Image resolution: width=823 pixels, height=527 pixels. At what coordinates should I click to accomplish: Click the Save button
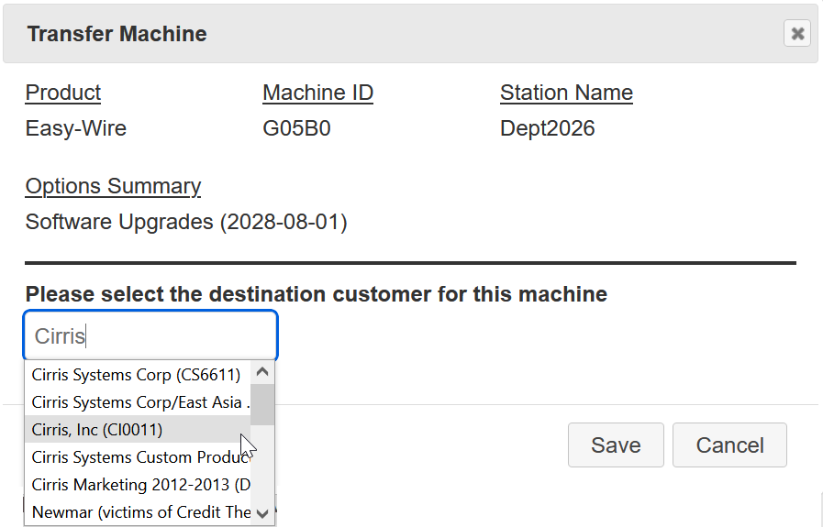(x=616, y=445)
